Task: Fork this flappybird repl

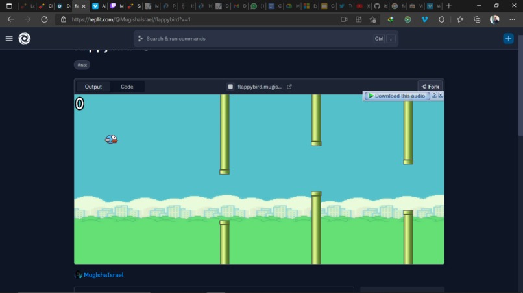Action: [x=430, y=87]
